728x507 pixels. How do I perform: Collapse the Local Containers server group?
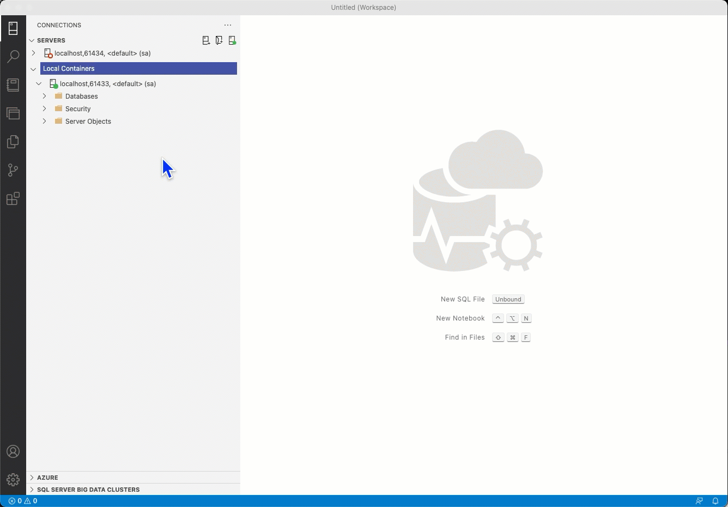33,69
